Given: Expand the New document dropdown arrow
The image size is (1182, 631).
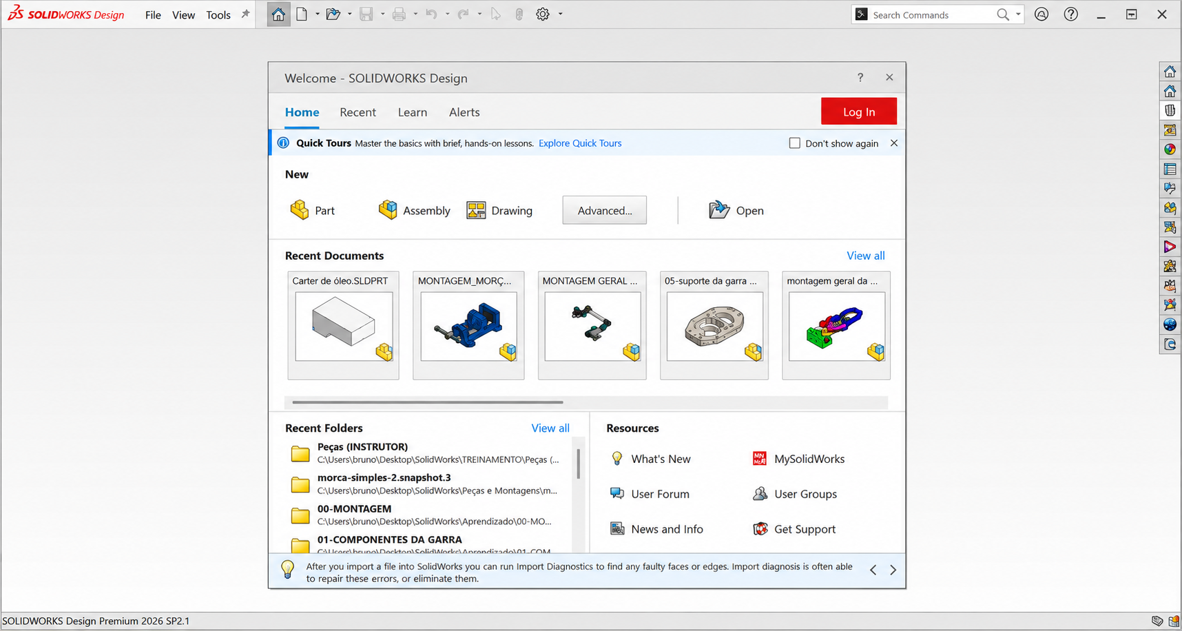Looking at the screenshot, I should (x=317, y=14).
